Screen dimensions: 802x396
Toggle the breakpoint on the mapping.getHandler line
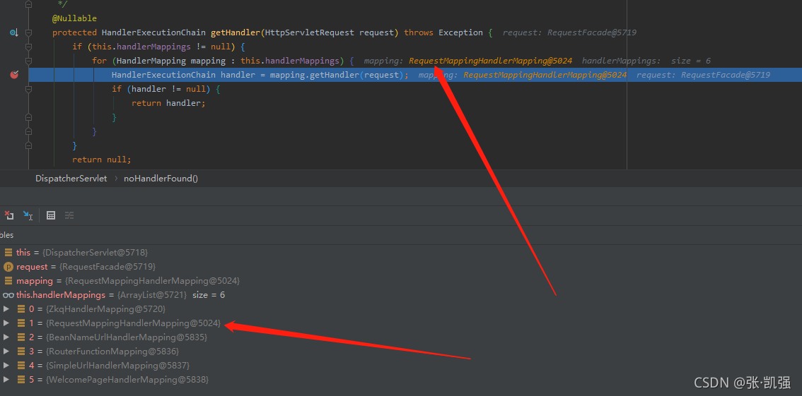[x=14, y=75]
